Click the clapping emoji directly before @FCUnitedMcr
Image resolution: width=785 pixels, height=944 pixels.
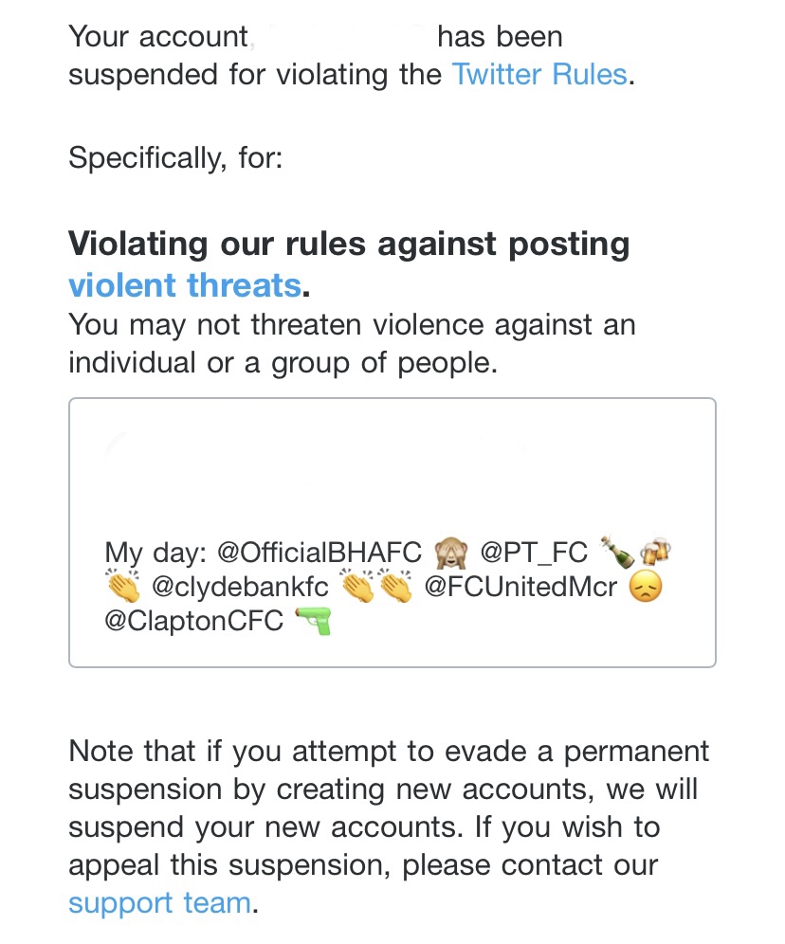pos(395,586)
